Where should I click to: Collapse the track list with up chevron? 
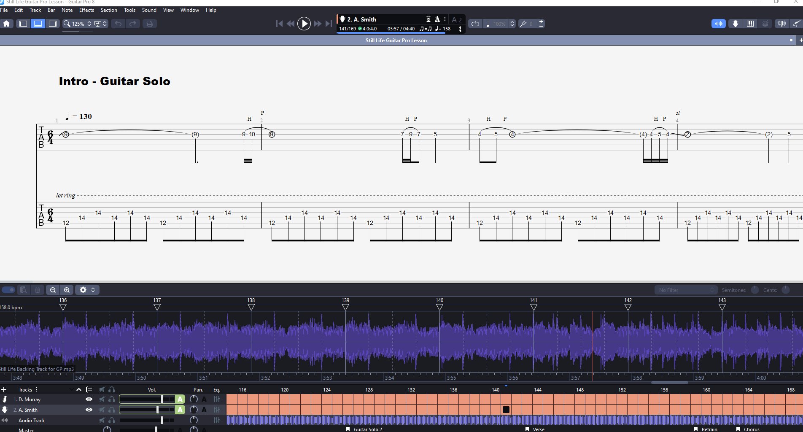79,389
